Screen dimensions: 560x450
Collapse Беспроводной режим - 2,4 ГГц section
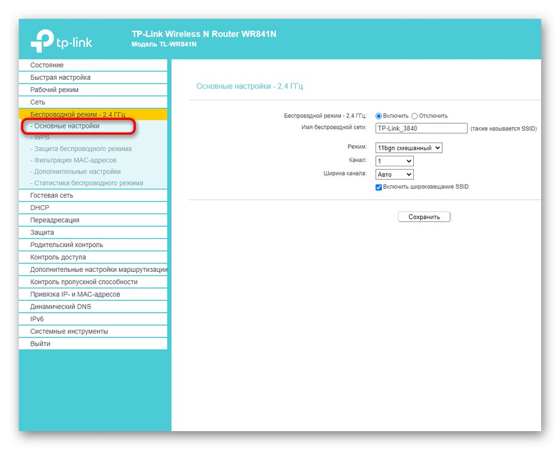pos(93,114)
